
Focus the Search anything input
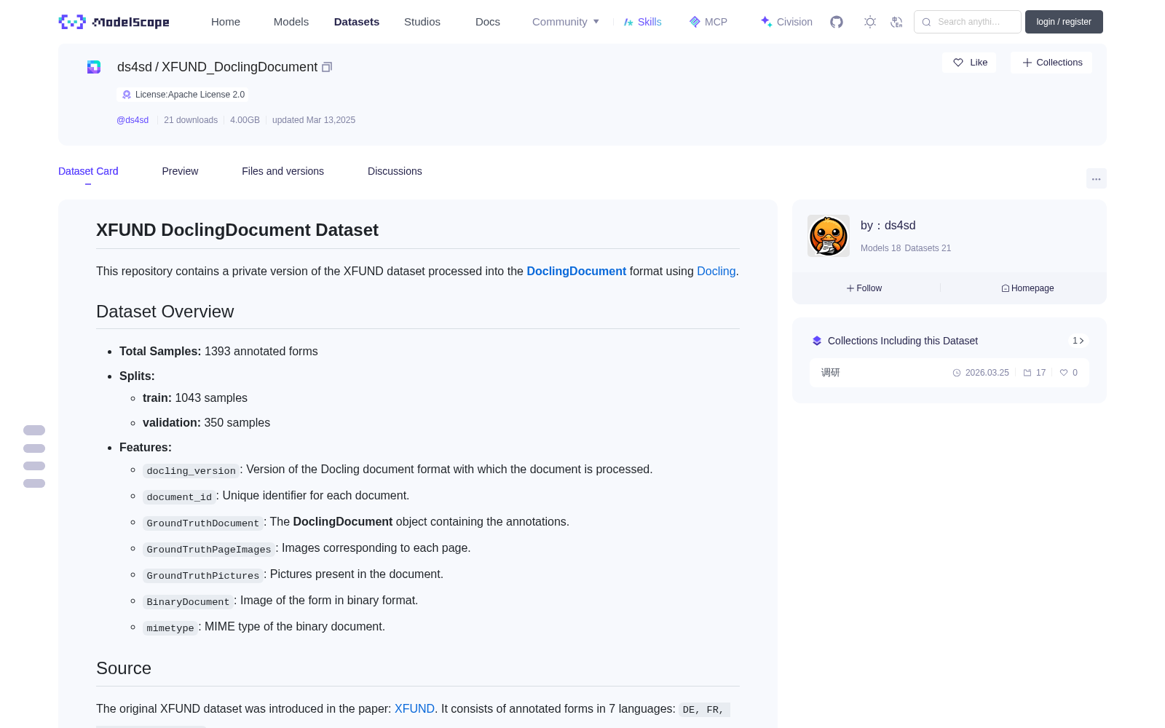(968, 22)
